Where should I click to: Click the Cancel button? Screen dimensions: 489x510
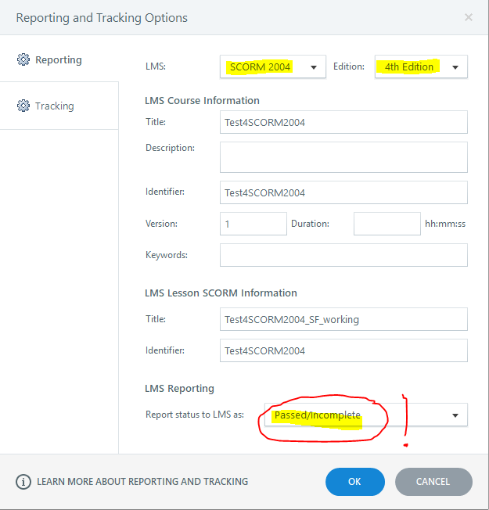tap(433, 482)
